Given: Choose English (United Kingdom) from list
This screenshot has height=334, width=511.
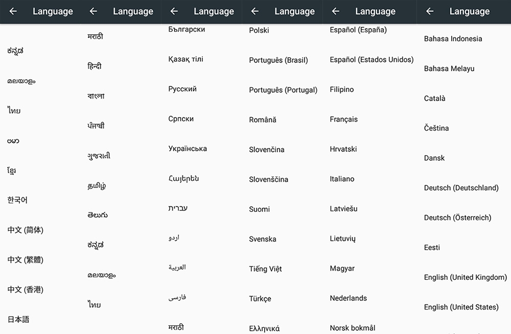Looking at the screenshot, I should coord(465,277).
